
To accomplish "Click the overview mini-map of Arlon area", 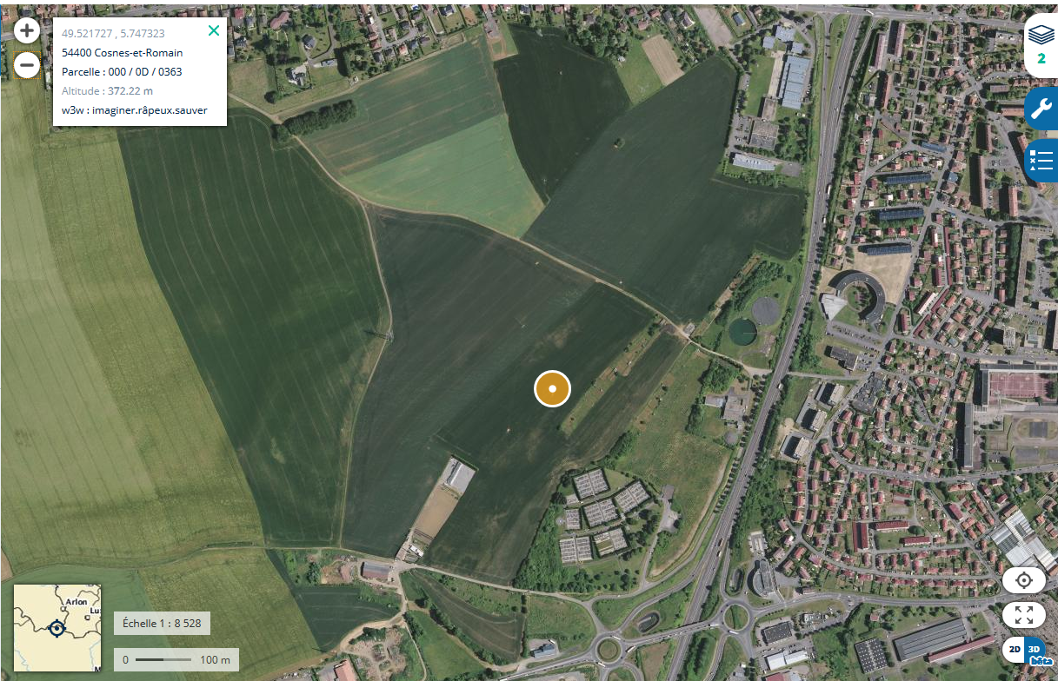I will click(57, 627).
